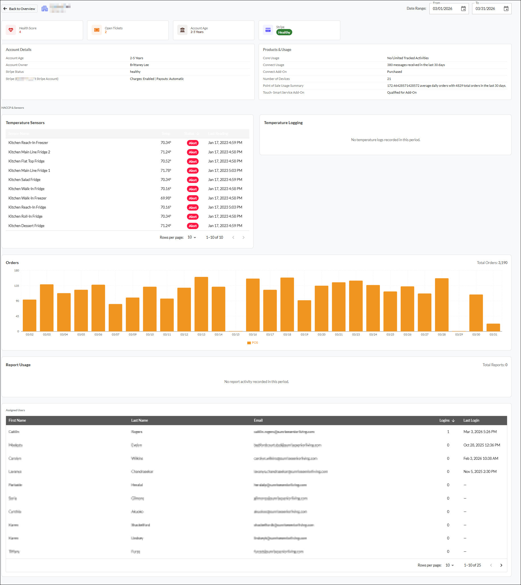
Task: Click the From date field 03/01/2026
Action: [x=445, y=9]
